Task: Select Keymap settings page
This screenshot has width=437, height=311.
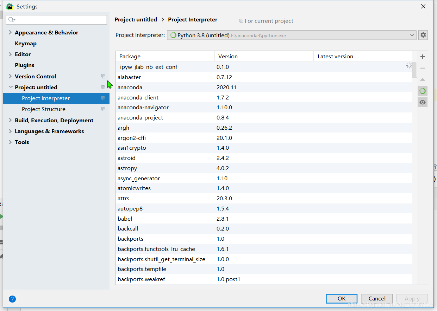Action: click(x=26, y=43)
